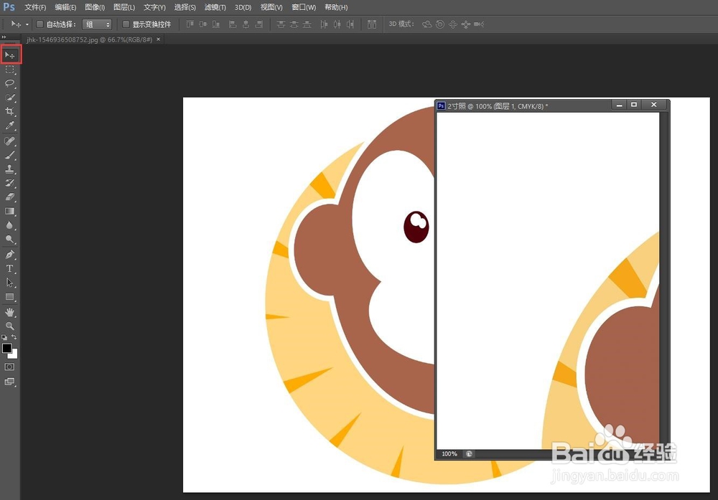Open the 视图(V) menu
The image size is (718, 500).
click(271, 7)
